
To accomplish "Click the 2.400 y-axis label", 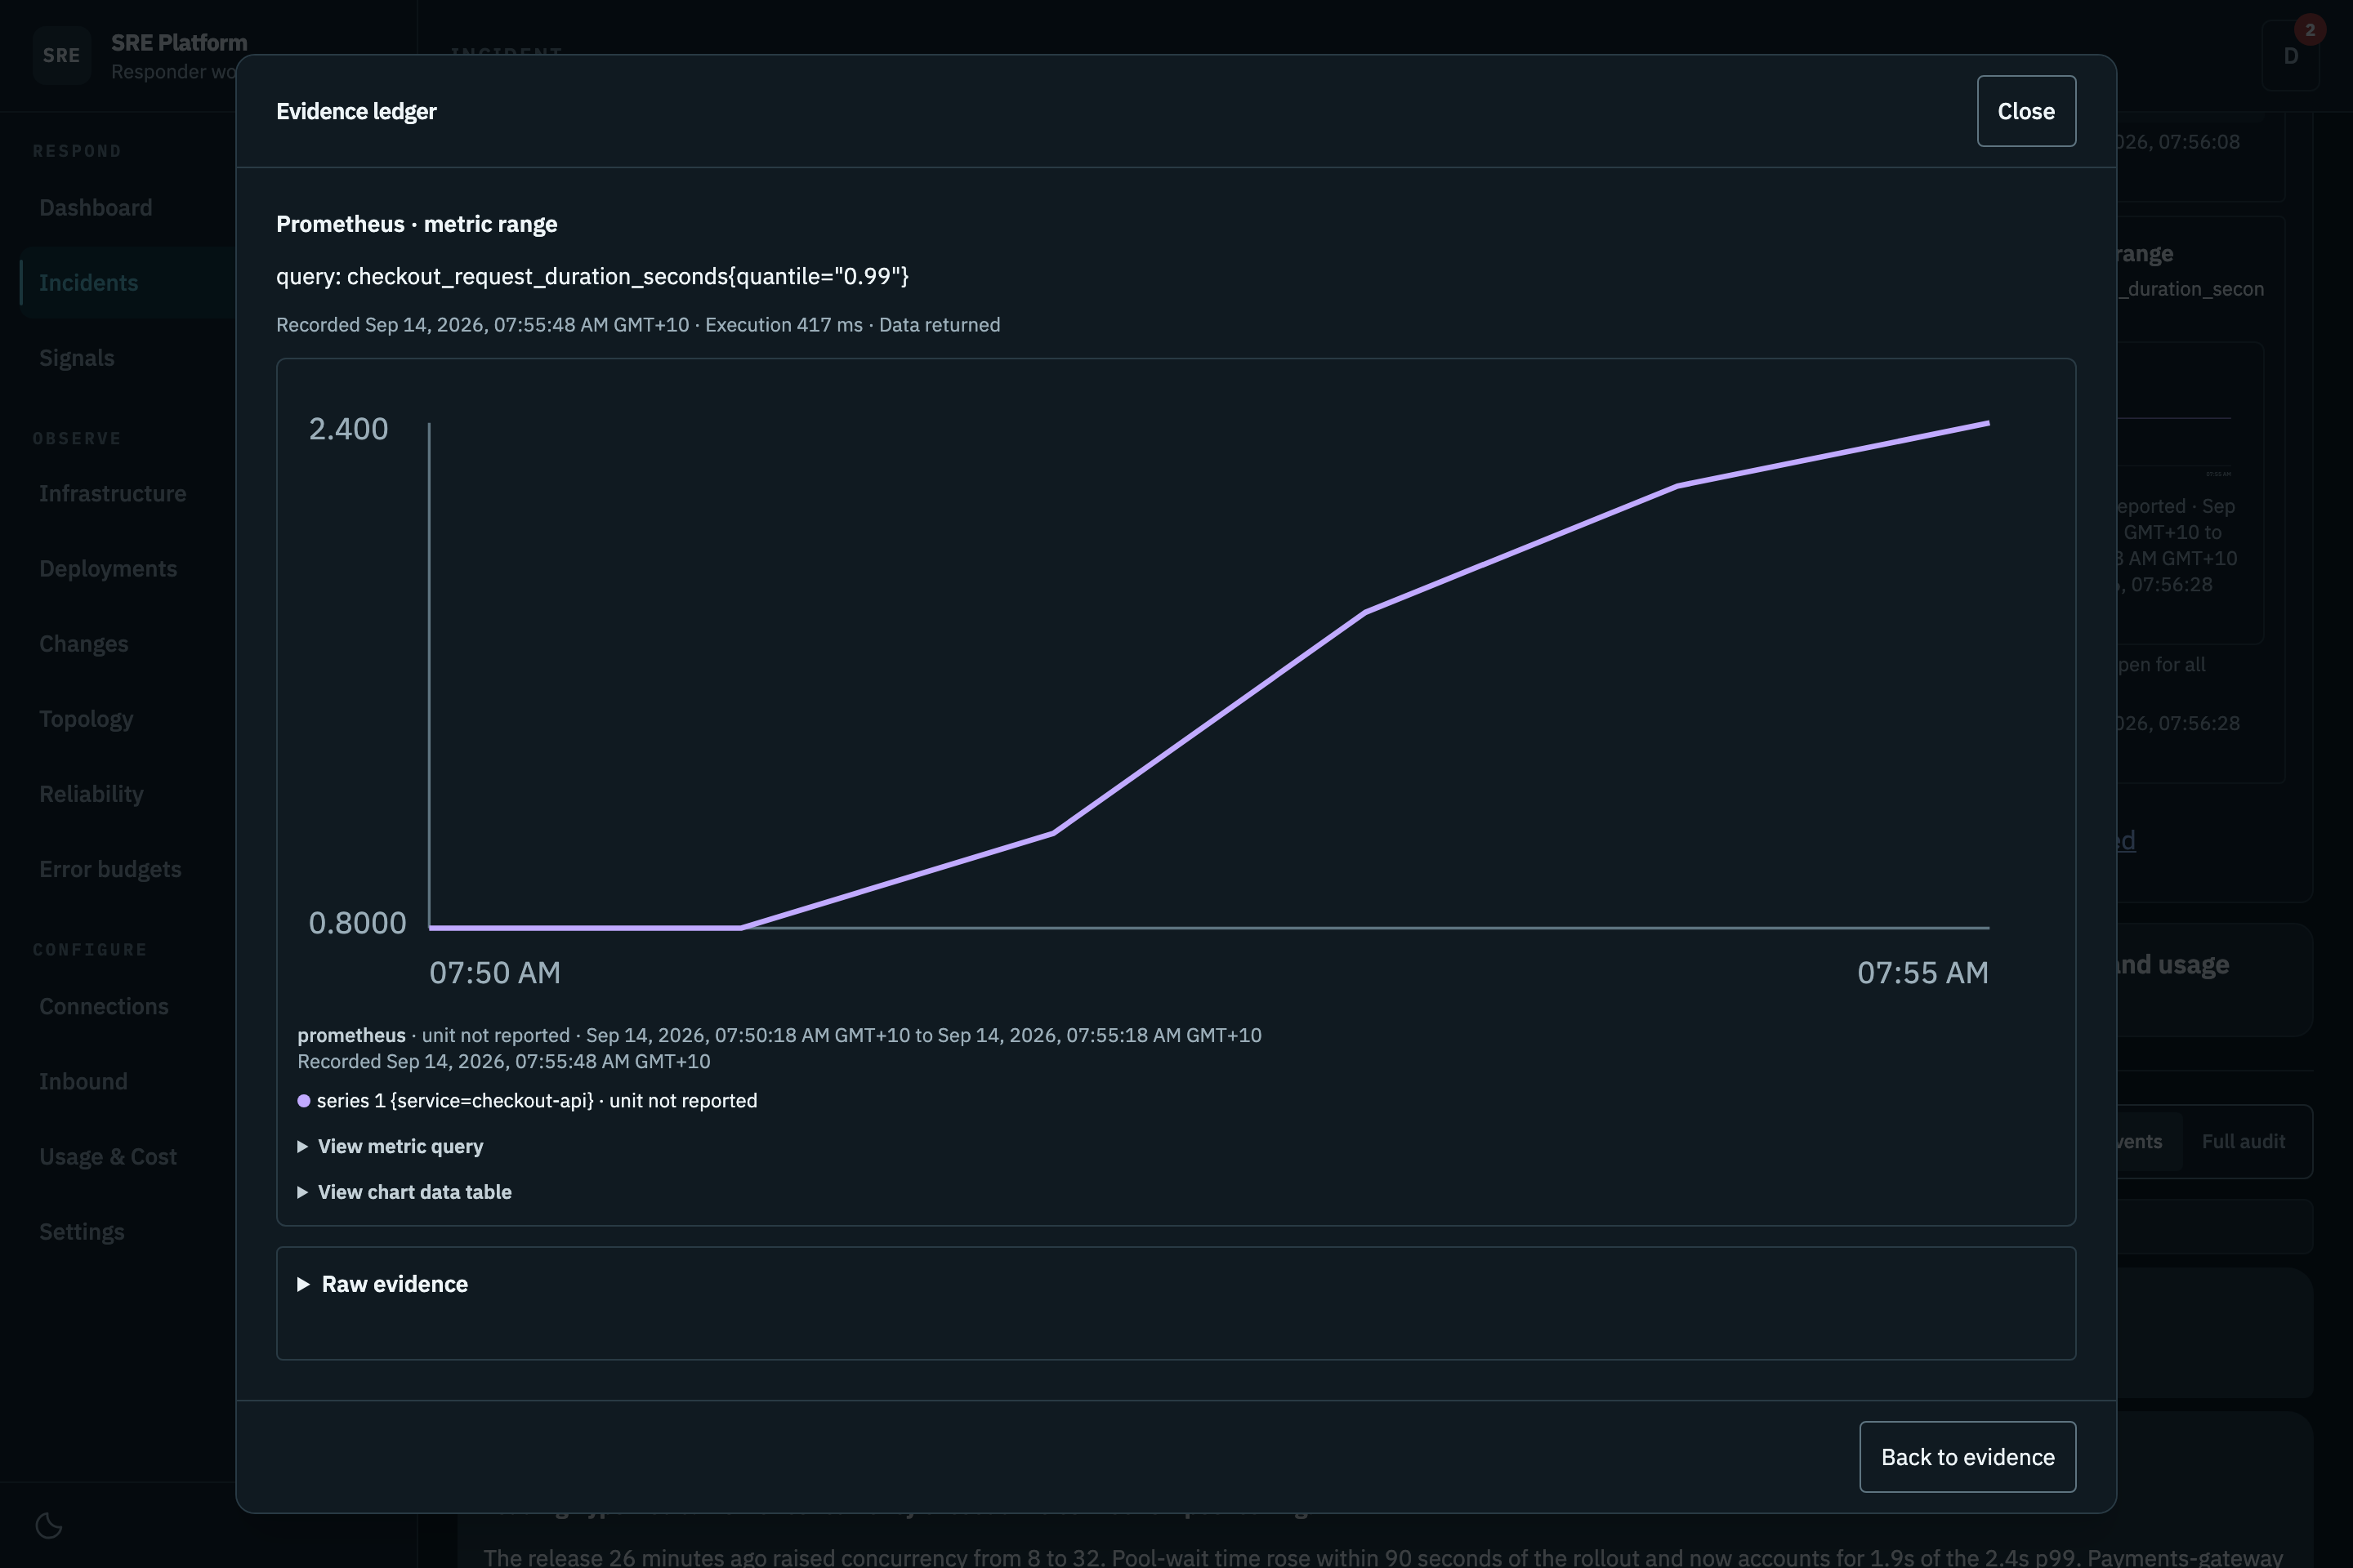I will pos(348,429).
